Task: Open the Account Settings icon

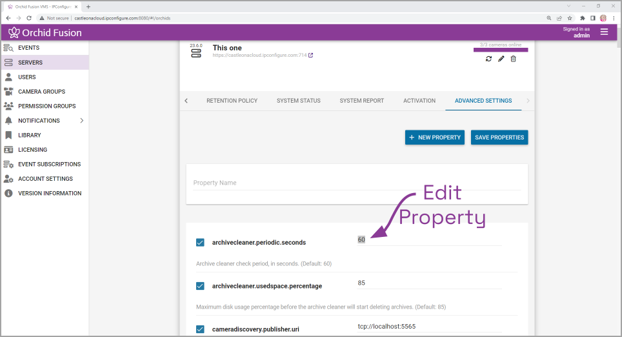Action: pyautogui.click(x=8, y=179)
